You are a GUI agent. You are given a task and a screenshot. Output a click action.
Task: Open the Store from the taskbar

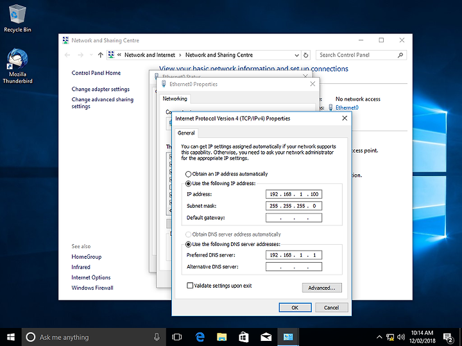click(x=244, y=337)
